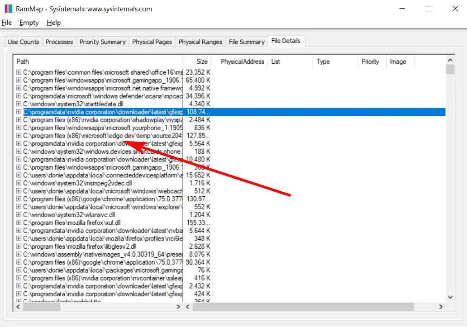Select the nvidia downloader nvba path row
The width and height of the screenshot is (467, 327).
(x=103, y=231)
